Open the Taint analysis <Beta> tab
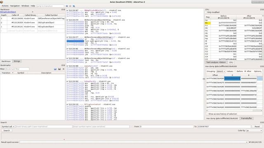 [216, 62]
